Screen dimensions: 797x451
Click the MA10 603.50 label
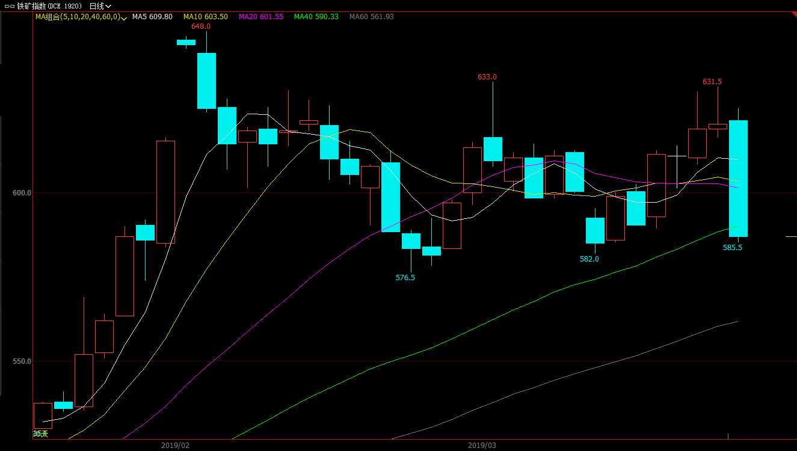tap(205, 17)
